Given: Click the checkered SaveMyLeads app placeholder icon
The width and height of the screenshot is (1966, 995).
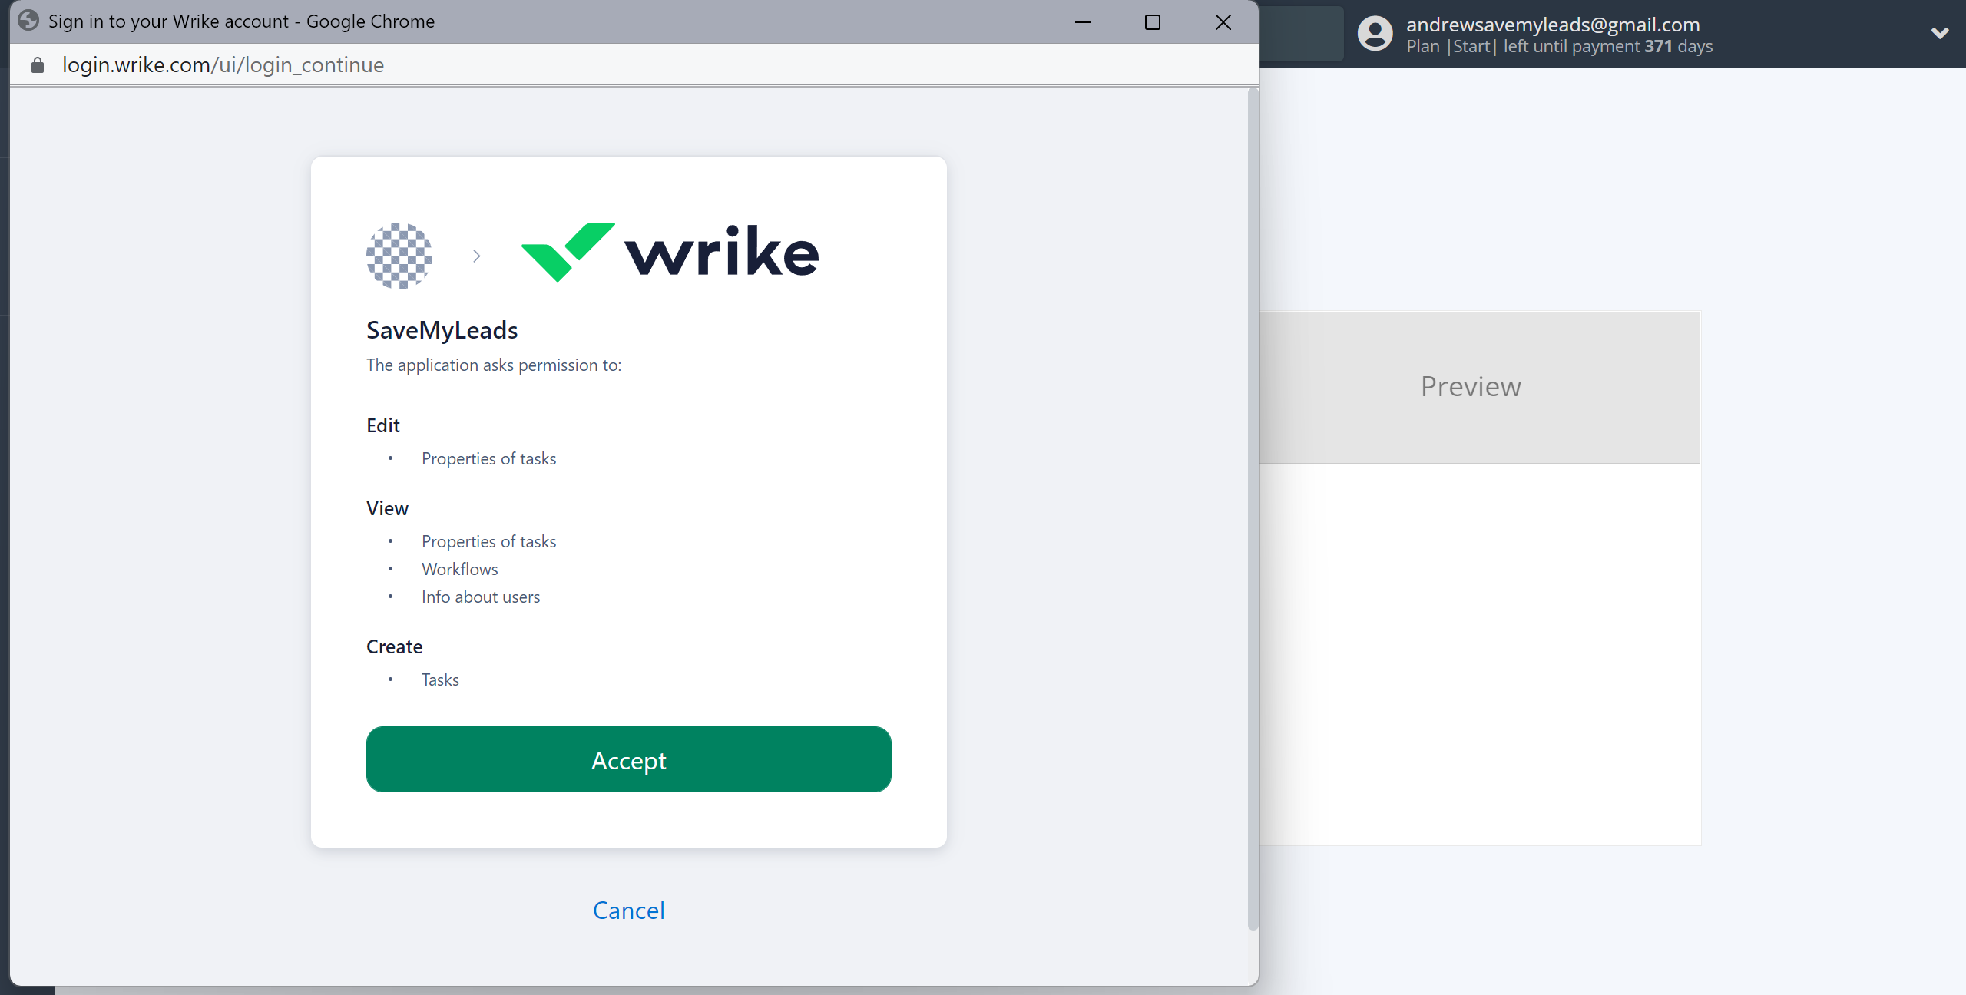Looking at the screenshot, I should (x=399, y=256).
